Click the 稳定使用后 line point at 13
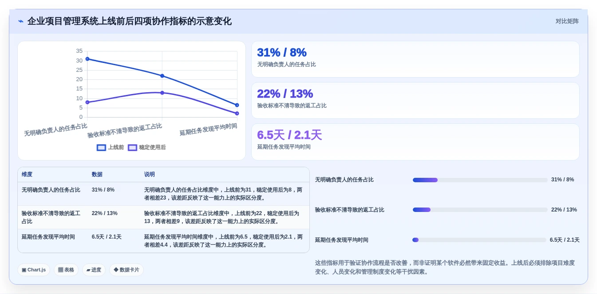 coord(162,93)
